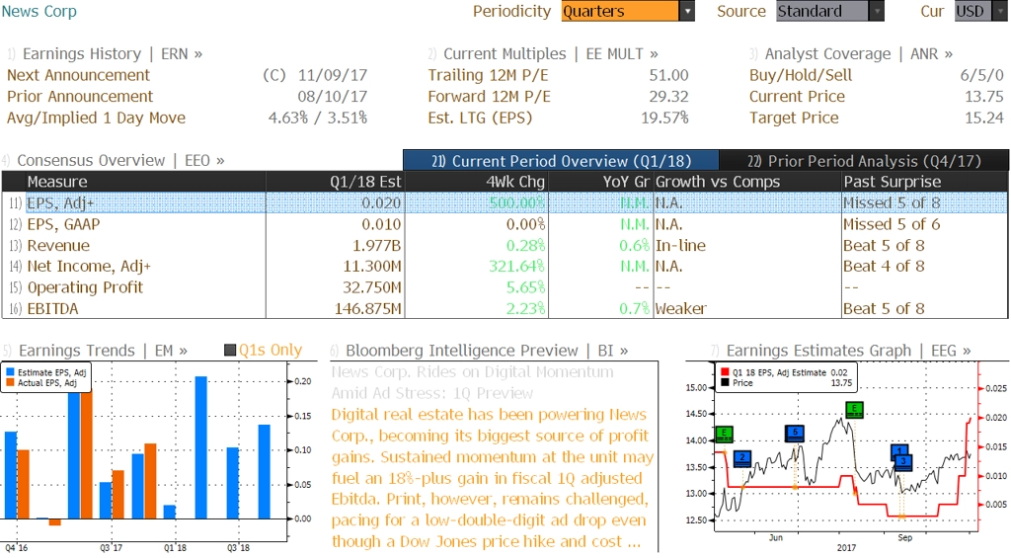The width and height of the screenshot is (1011, 558).
Task: Click Target Price value 15.24
Action: point(984,118)
